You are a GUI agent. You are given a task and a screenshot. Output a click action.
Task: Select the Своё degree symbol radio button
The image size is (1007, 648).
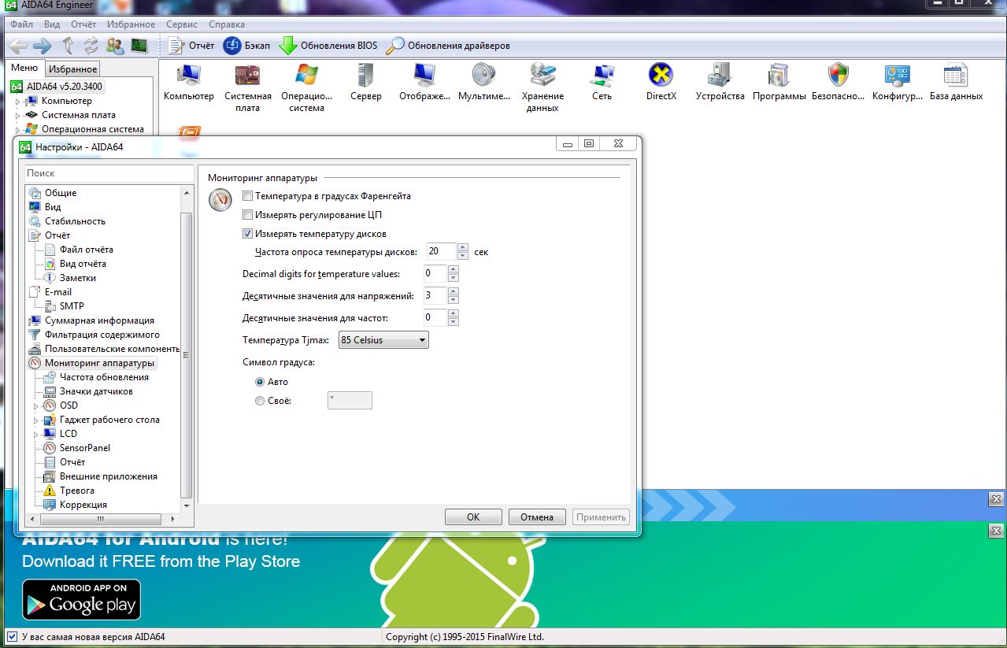pyautogui.click(x=261, y=402)
